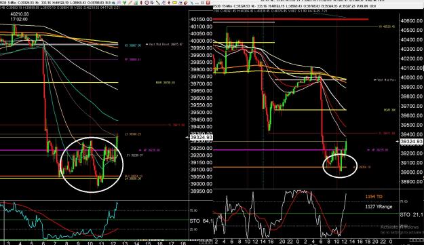Select the pencil drawing tool icon

click(130, 3)
